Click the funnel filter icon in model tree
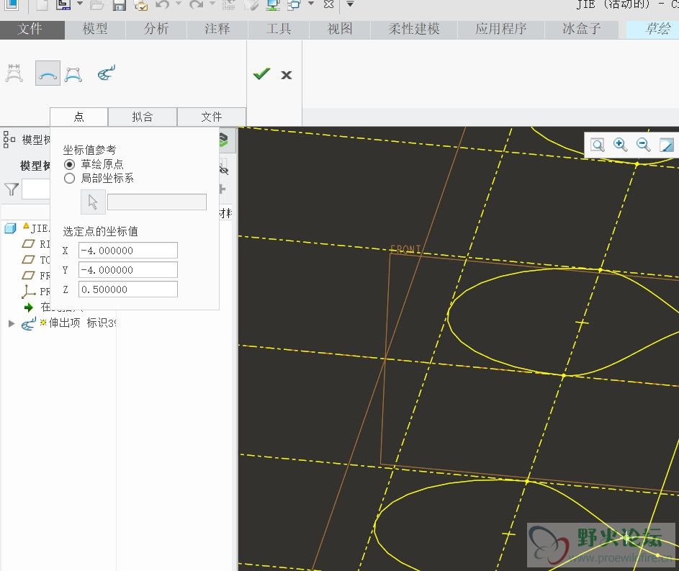 pyautogui.click(x=12, y=189)
